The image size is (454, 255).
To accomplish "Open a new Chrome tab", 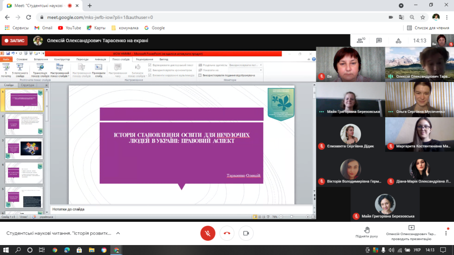I will [x=90, y=6].
